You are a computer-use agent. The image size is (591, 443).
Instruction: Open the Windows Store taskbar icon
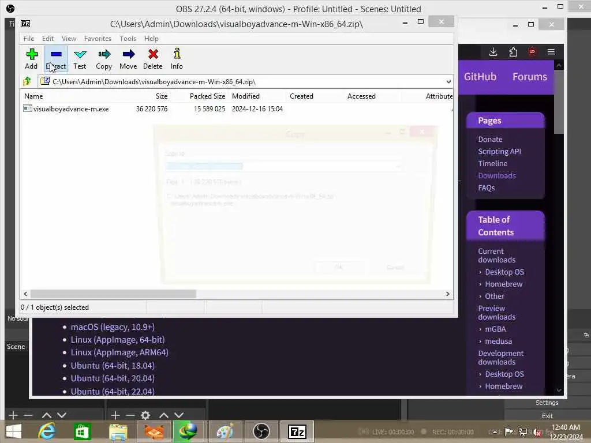pyautogui.click(x=82, y=431)
